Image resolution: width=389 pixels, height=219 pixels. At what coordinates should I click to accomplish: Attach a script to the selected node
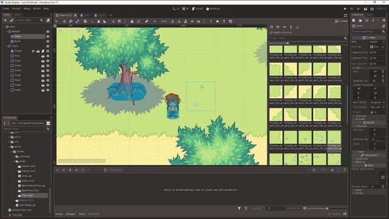pyautogui.click(x=48, y=20)
